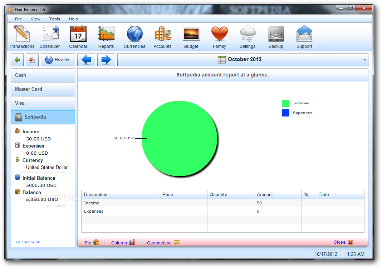Open the Budget sunset icon
382x268 pixels.
[x=191, y=34]
